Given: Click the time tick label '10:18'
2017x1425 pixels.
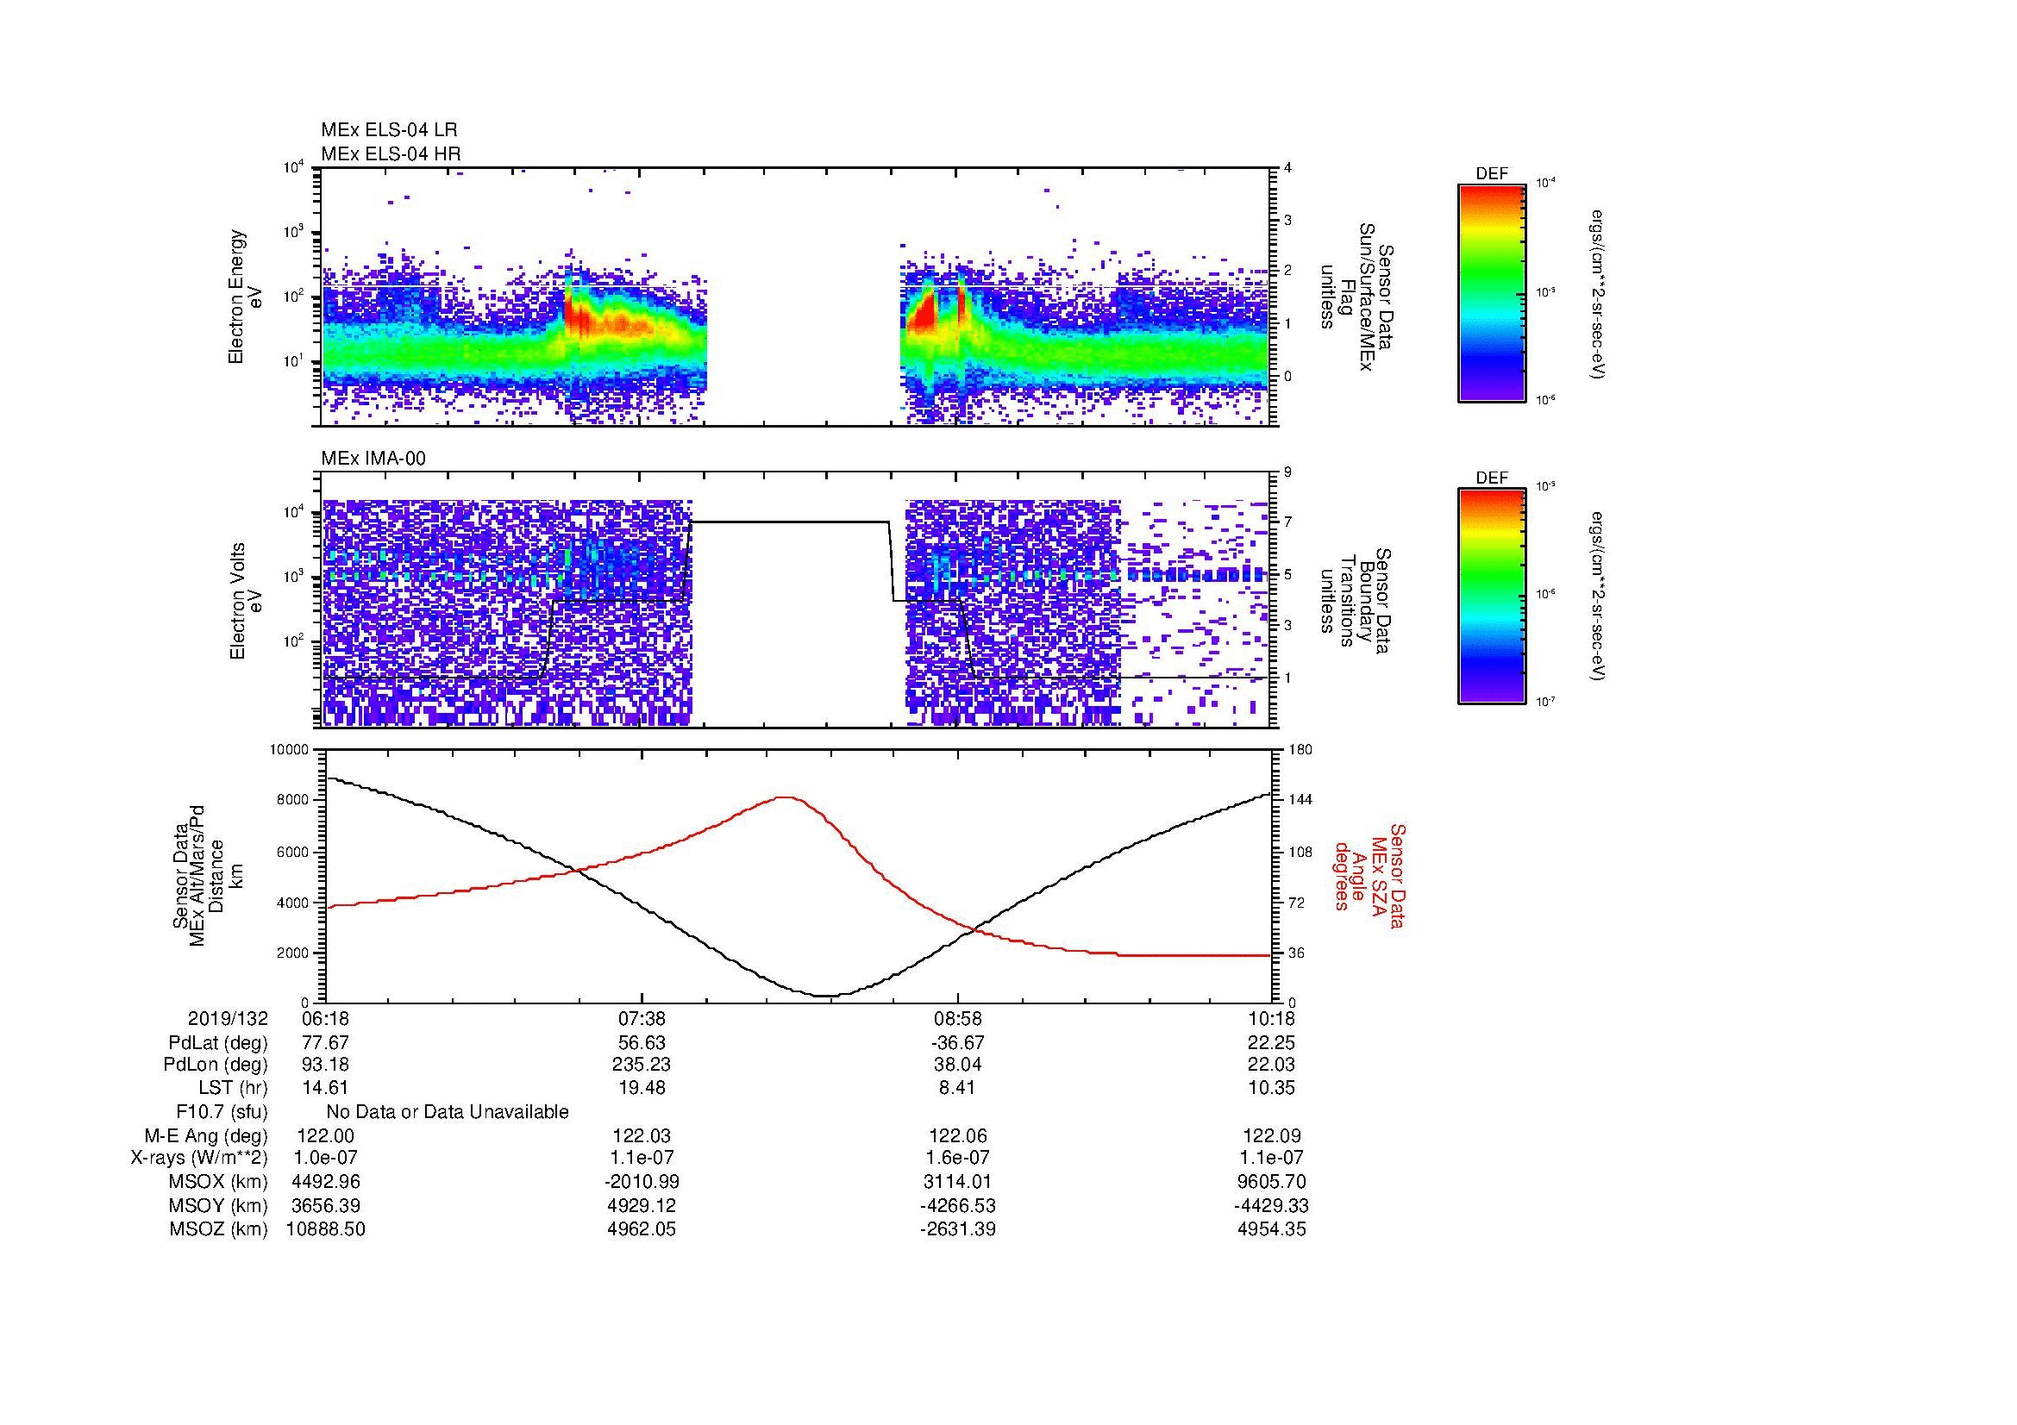Looking at the screenshot, I should [x=1272, y=1018].
